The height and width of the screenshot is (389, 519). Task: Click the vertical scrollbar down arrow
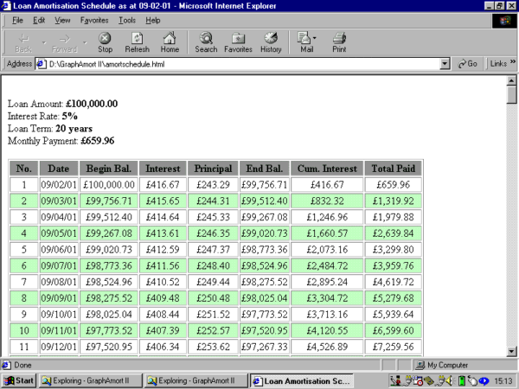[x=511, y=350]
